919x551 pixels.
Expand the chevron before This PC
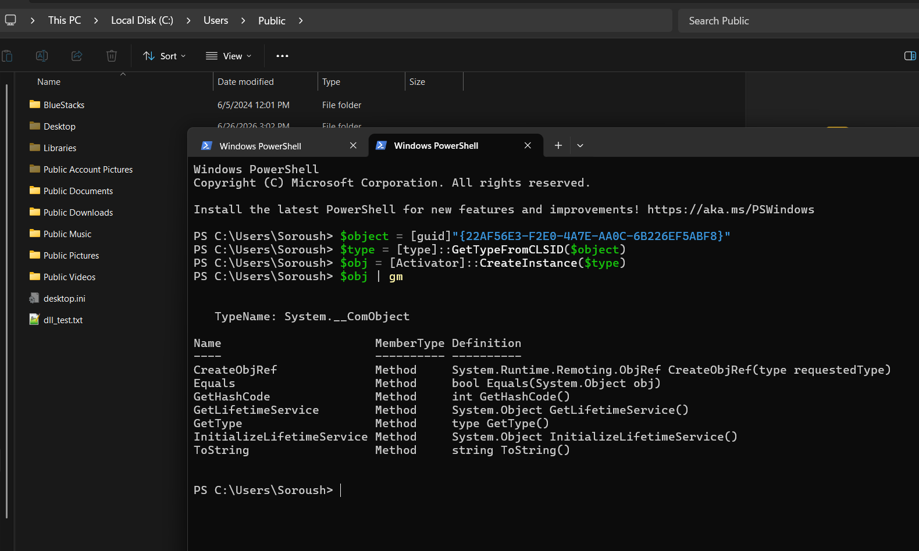33,20
